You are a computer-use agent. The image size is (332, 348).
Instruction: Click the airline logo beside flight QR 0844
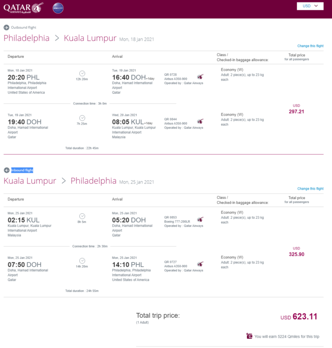pyautogui.click(x=200, y=121)
